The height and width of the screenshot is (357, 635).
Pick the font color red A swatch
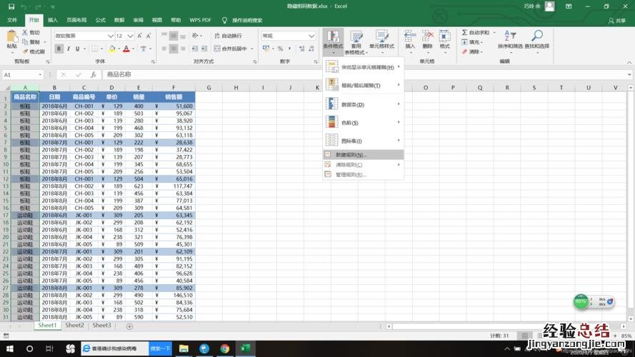tap(125, 49)
